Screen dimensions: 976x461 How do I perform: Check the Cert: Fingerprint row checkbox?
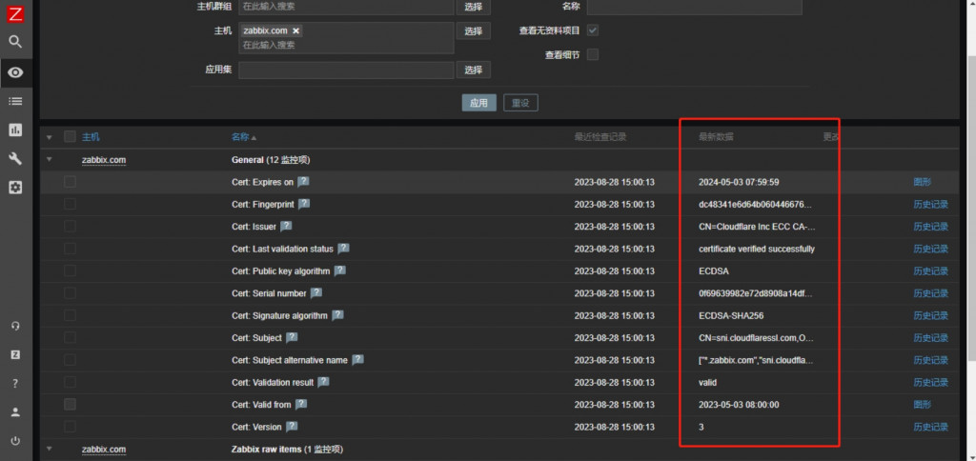point(70,204)
